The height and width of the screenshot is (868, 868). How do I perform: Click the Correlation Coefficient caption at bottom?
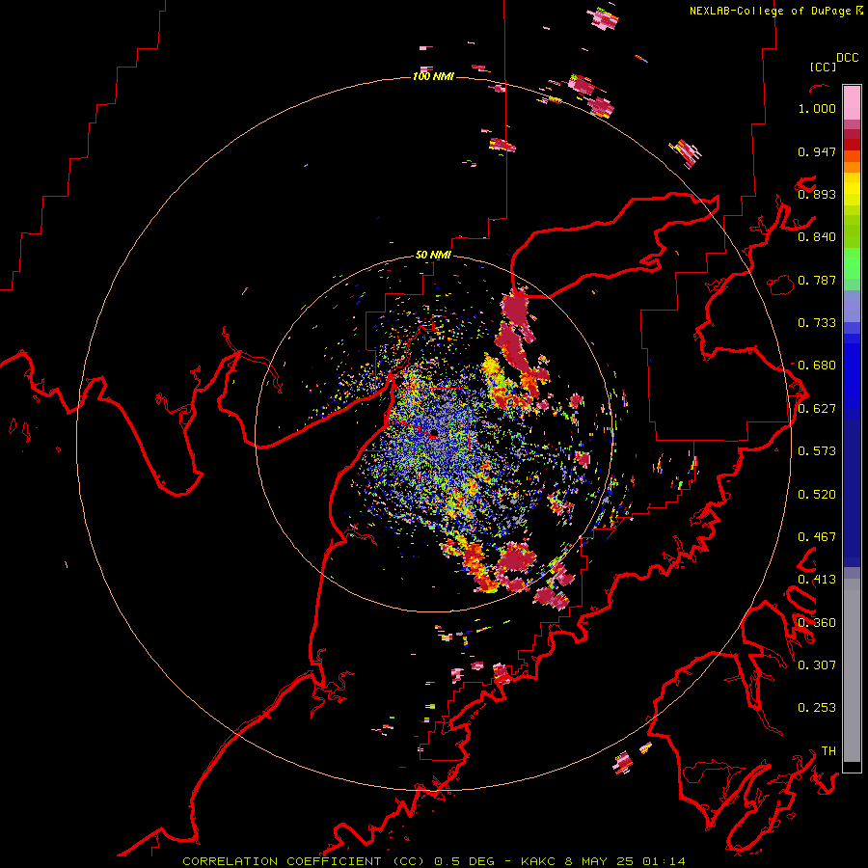435,861
